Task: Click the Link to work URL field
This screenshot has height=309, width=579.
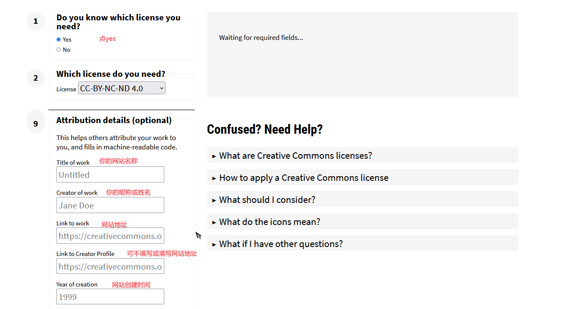Action: [x=110, y=236]
